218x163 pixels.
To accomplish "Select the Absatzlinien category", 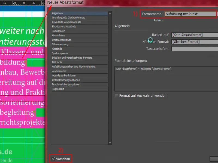I will click(x=80, y=35).
